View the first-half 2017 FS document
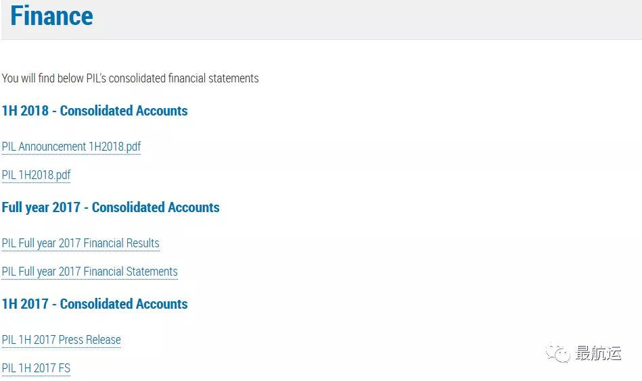642x381 pixels. click(36, 368)
